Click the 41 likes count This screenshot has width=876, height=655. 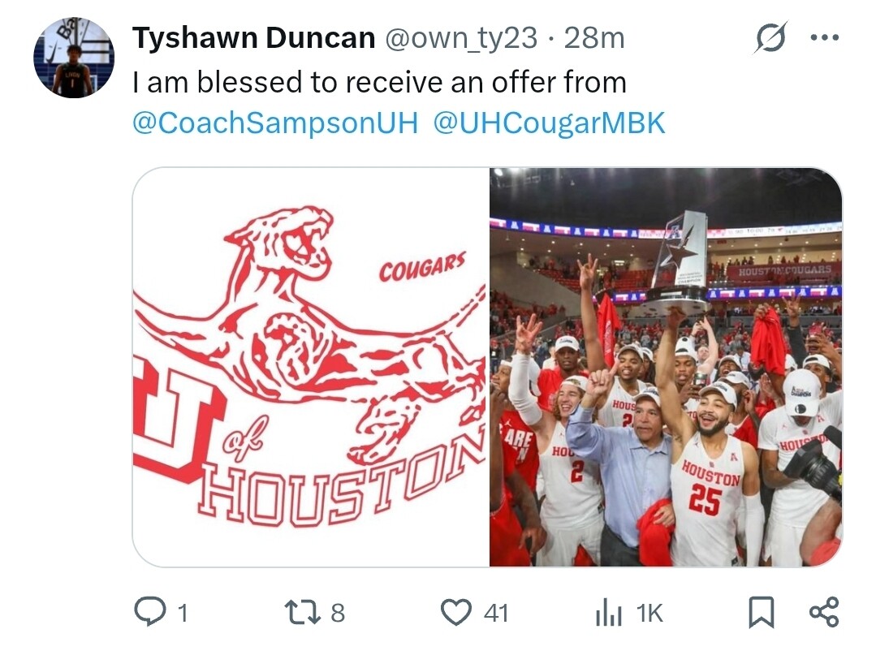pyautogui.click(x=496, y=613)
